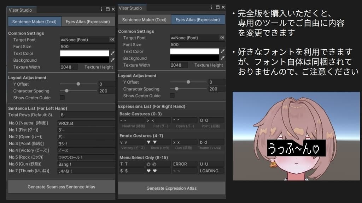Click Generate Seamless Sentence Atlas
This screenshot has height=203, width=362.
[x=61, y=187]
